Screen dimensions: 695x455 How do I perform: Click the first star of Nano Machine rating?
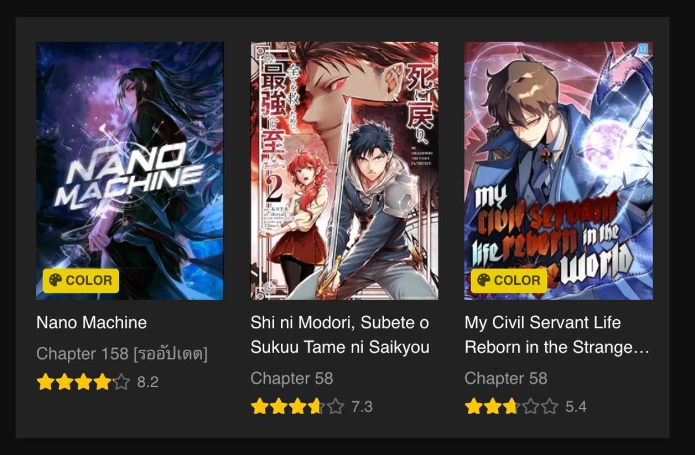point(45,382)
